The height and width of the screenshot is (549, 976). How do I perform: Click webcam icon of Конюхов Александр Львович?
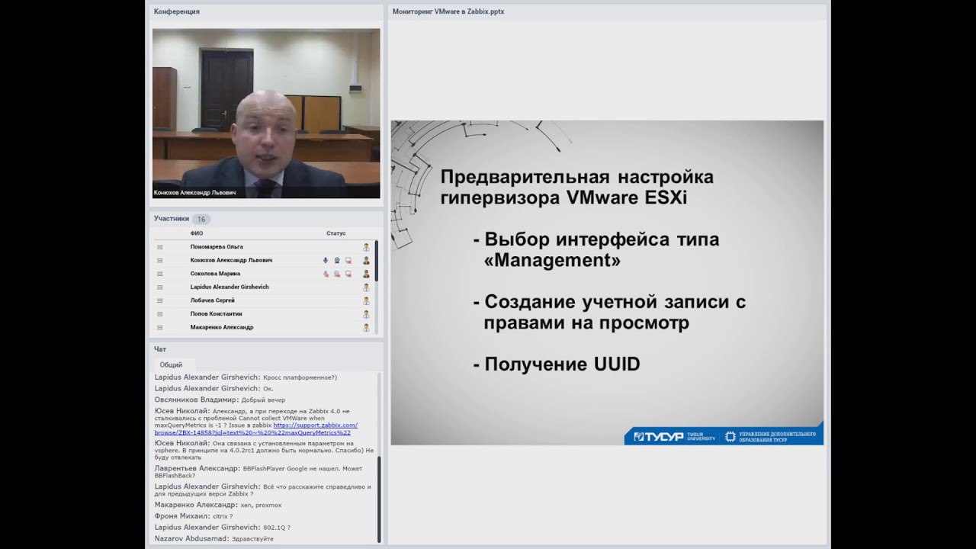coord(337,260)
